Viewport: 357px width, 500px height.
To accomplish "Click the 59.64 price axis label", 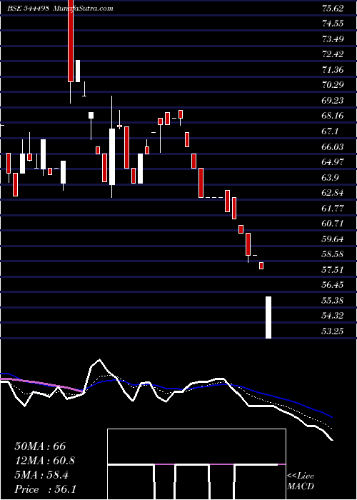I will click(333, 239).
